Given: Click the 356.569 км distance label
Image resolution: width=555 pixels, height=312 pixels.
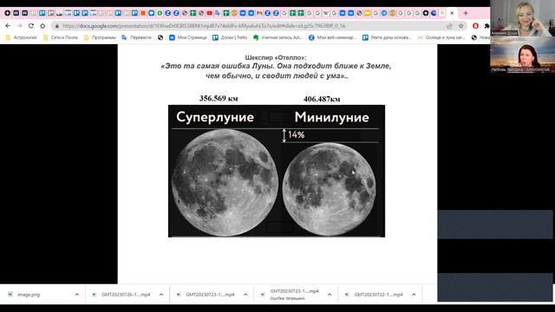Looking at the screenshot, I should point(219,98).
